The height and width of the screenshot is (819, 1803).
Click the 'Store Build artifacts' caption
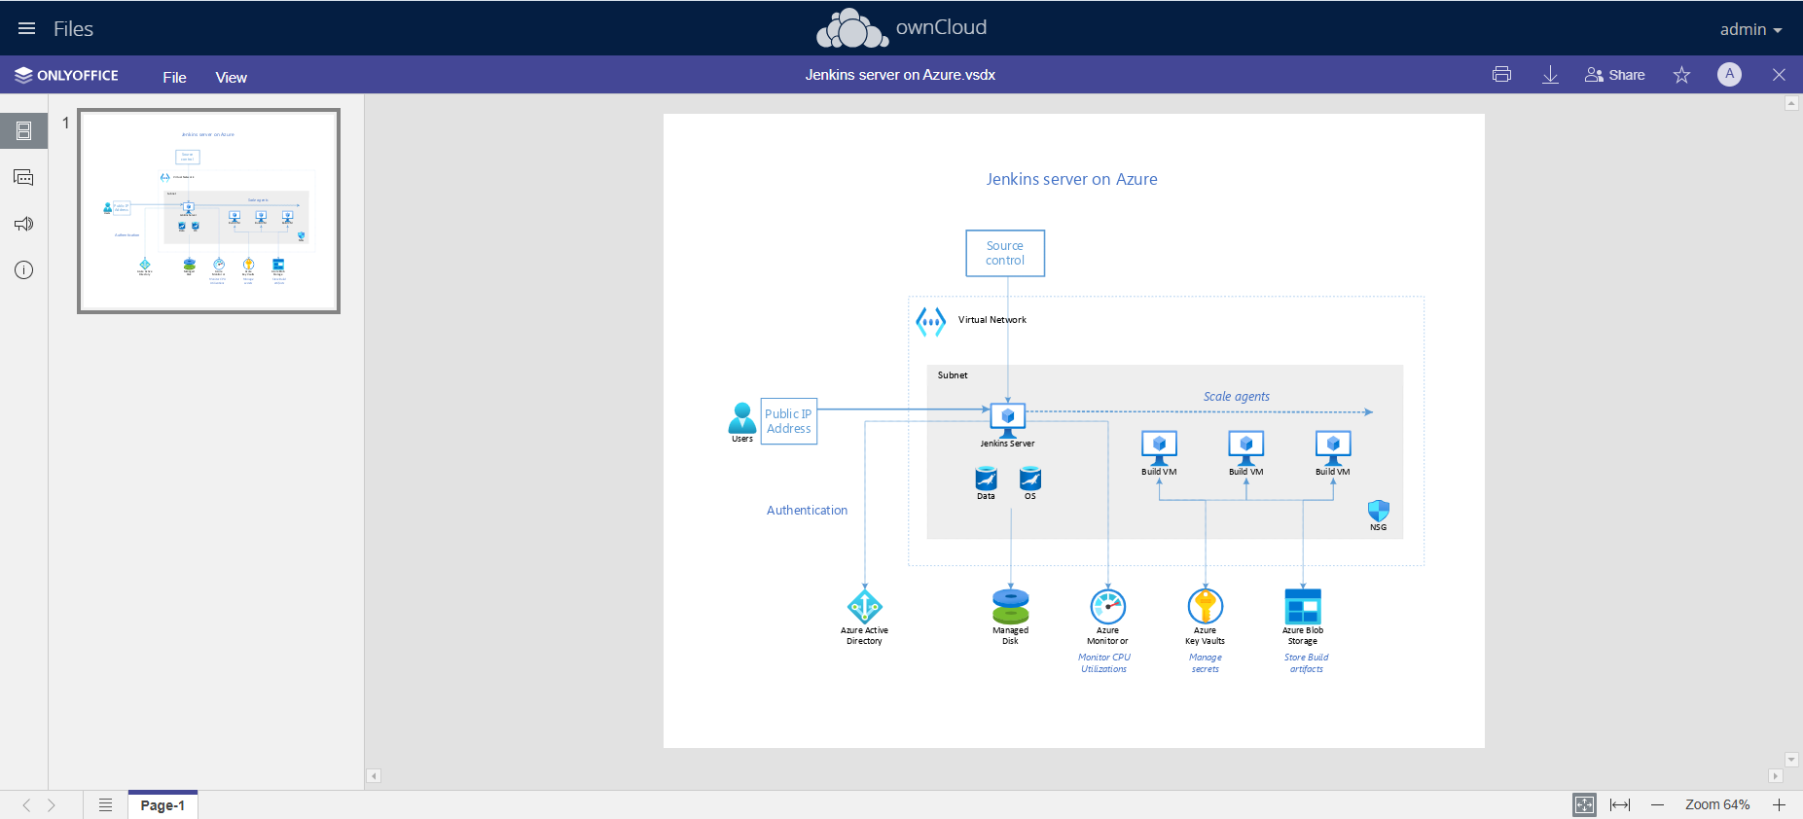tap(1306, 663)
